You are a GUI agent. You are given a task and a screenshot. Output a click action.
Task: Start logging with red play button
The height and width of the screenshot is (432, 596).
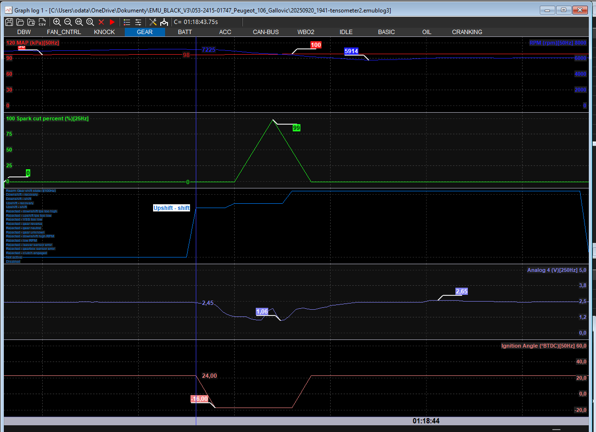(112, 22)
